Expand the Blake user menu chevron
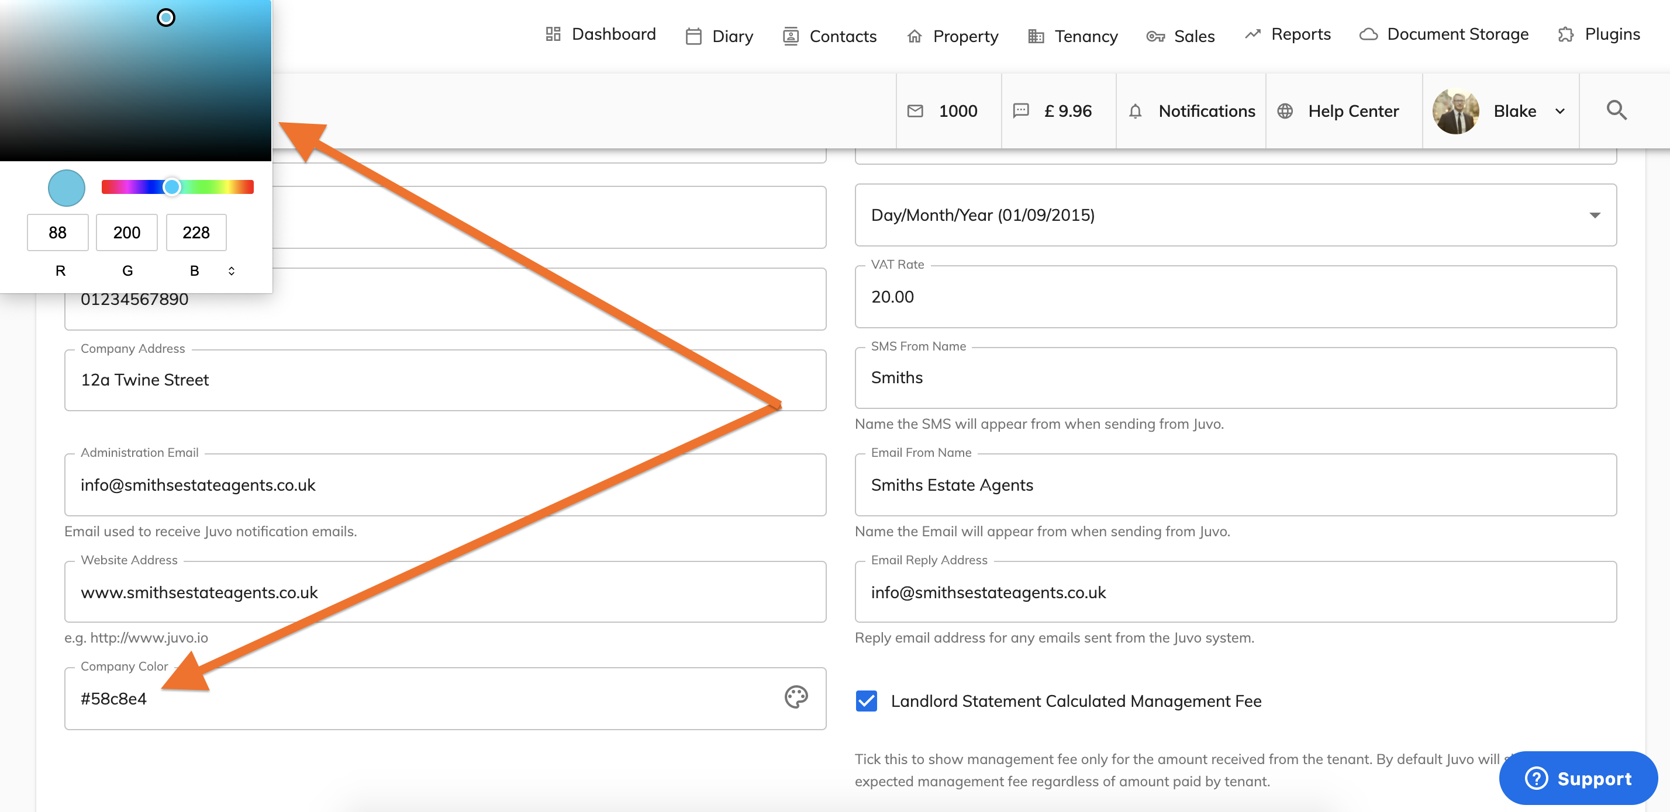Screen dimensions: 1670x812 point(1560,112)
